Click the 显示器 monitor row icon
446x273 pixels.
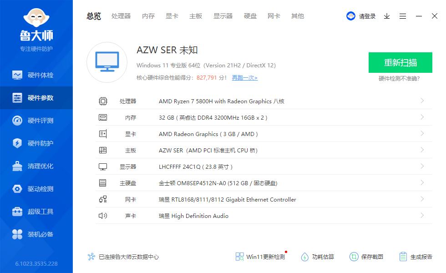(x=103, y=167)
